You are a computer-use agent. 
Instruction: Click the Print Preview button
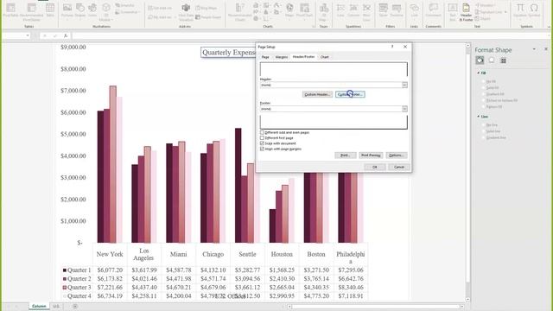coord(371,155)
